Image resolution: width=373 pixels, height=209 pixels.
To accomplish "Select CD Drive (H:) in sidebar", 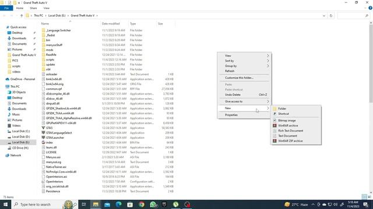I will point(20,148).
